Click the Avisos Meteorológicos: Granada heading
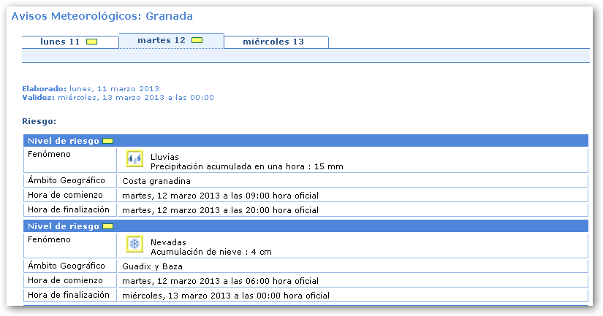 102,15
